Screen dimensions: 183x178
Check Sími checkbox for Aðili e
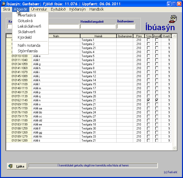pyautogui.click(x=148, y=56)
